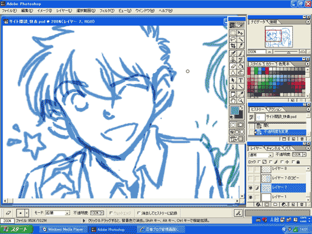Select the Blur tool
312x234 pixels.
(x=233, y=73)
